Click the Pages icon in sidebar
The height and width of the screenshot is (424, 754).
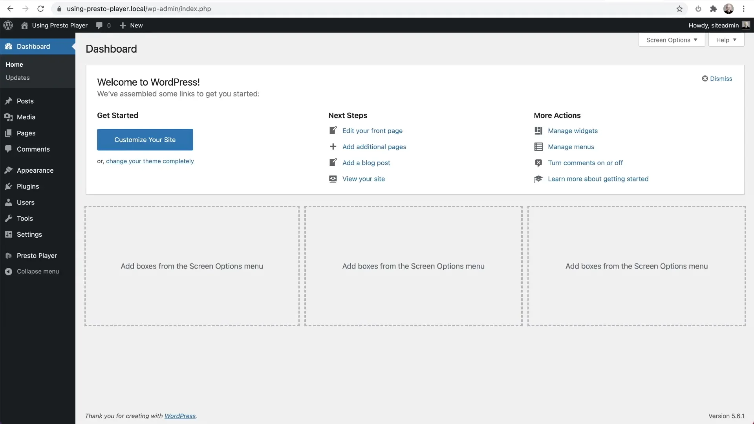click(8, 133)
